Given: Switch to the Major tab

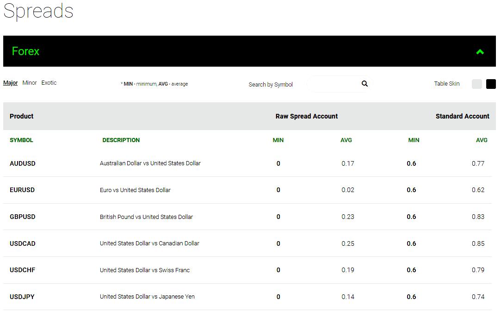Looking at the screenshot, I should pyautogui.click(x=10, y=83).
